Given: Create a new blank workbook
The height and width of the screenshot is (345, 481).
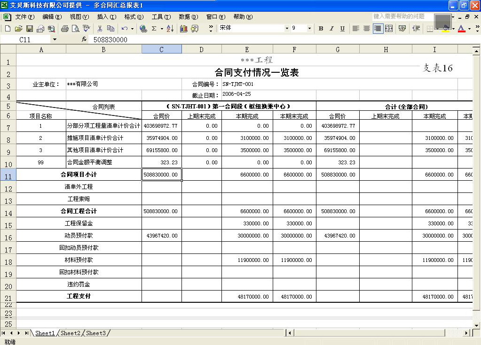Looking at the screenshot, I should coord(8,29).
